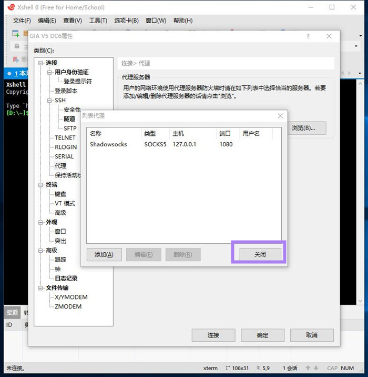Image resolution: width=368 pixels, height=377 pixels.
Task: Click the tab list dropdown arrow
Action: click(x=360, y=73)
